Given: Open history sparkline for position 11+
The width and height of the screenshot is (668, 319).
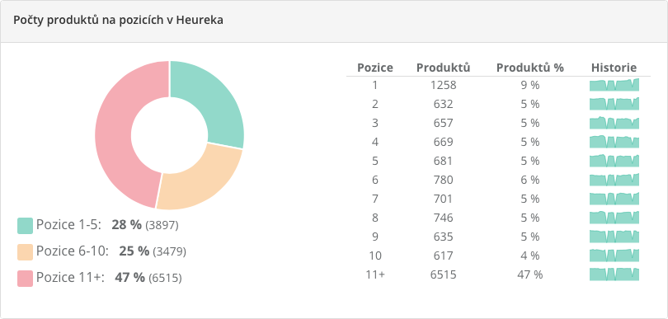Looking at the screenshot, I should tap(614, 274).
